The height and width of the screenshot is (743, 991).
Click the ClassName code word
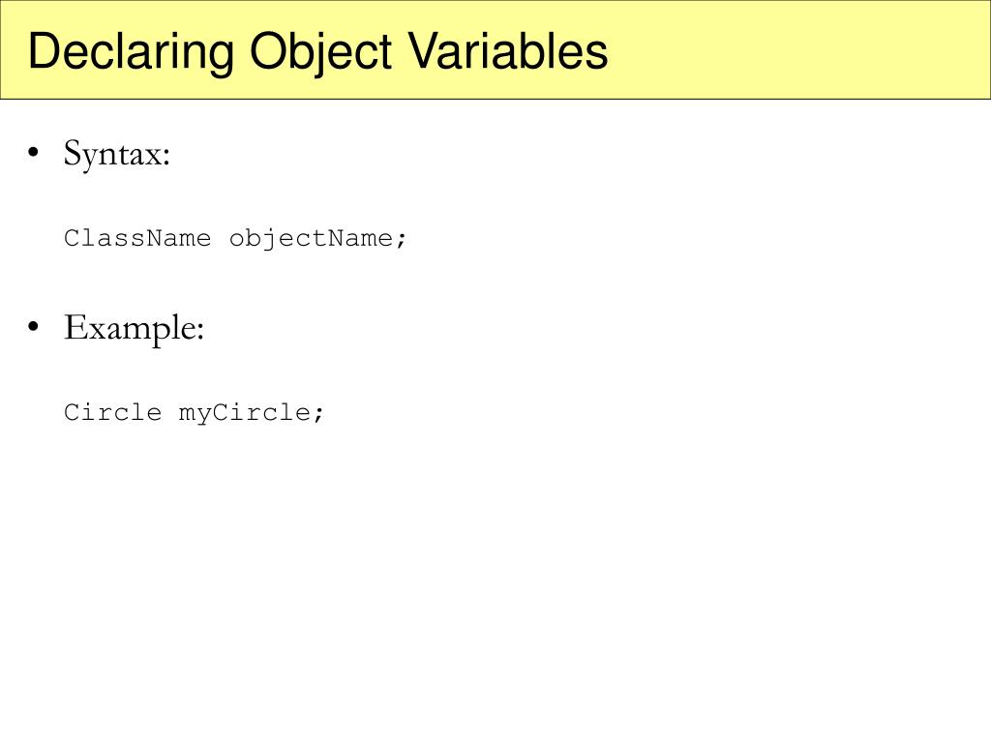pyautogui.click(x=137, y=238)
